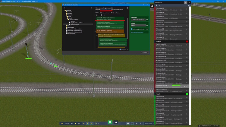Toggle Anforderung vormerken checkbox

click(x=132, y=29)
